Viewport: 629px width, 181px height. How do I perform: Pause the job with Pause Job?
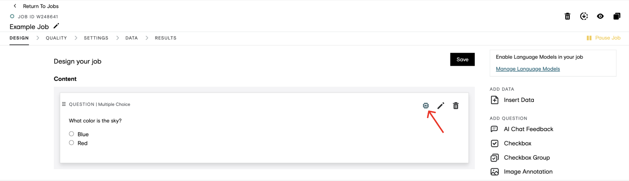(x=603, y=38)
